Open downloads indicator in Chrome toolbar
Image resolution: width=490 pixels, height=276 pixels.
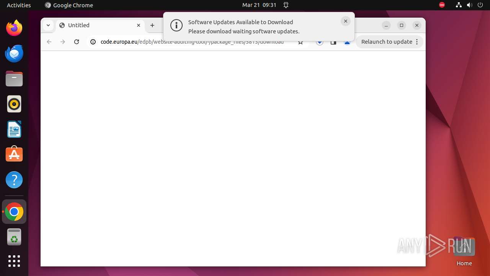[x=320, y=42]
